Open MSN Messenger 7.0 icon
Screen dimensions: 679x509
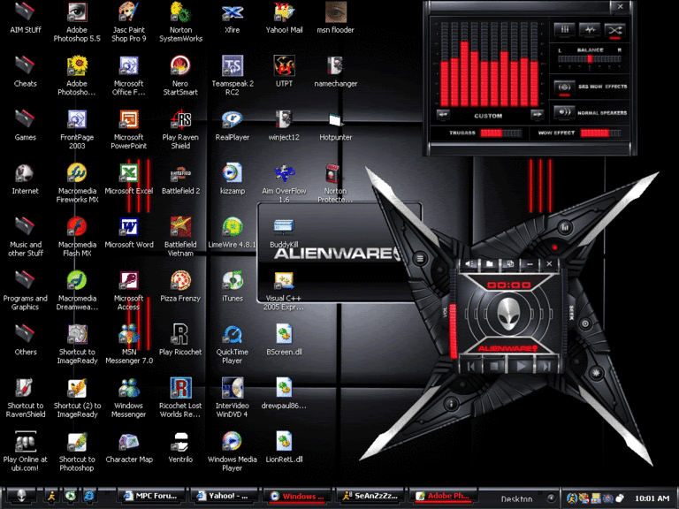[x=129, y=344]
